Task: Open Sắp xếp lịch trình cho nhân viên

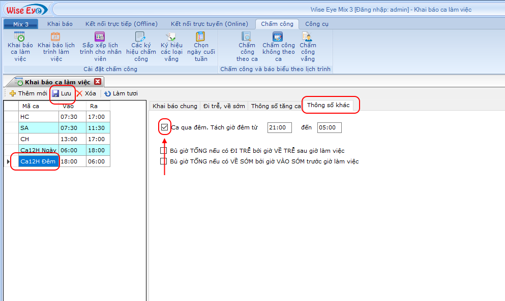Action: (100, 37)
